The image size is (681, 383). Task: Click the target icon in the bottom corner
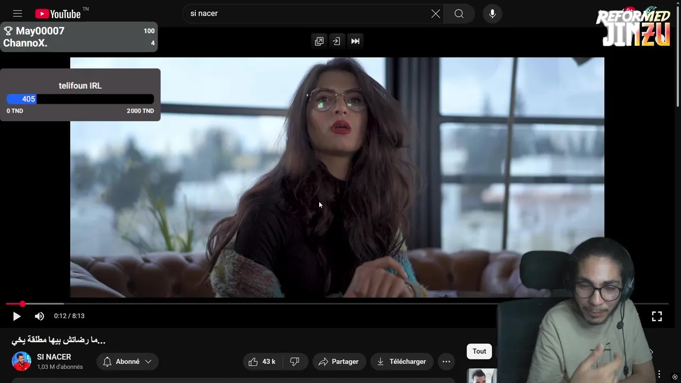pos(675,377)
